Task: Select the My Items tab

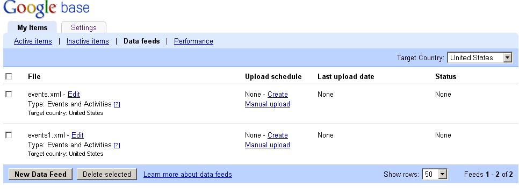Action: coord(32,27)
